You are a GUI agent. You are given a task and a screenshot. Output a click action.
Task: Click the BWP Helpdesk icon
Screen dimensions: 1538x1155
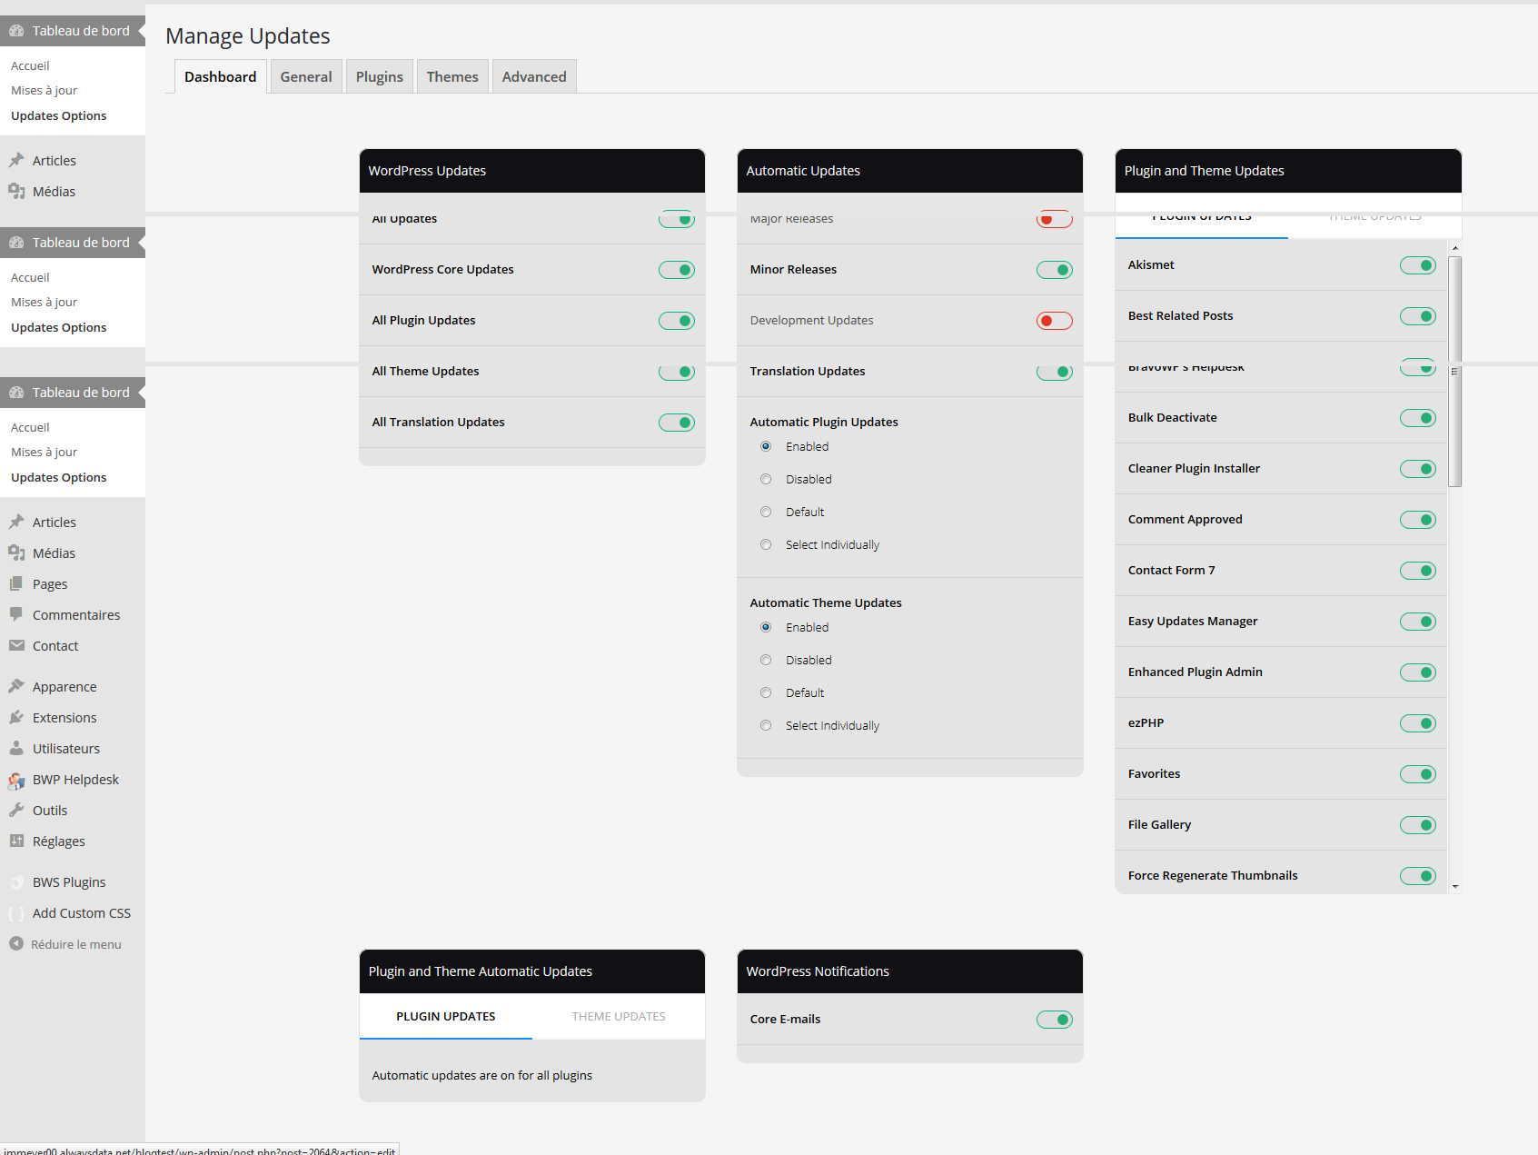click(16, 780)
